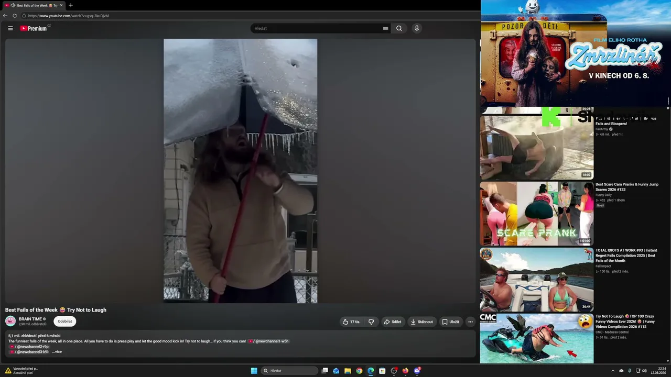
Task: Save the video with Uložit button
Action: tap(451, 322)
